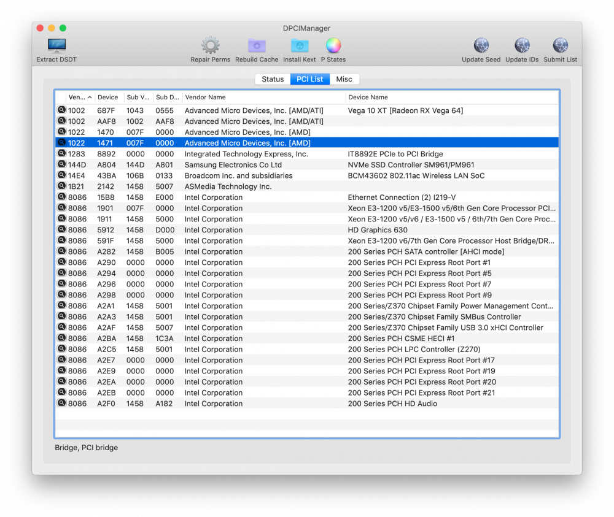Click magnifier icon on Vega 10 XT row

click(61, 110)
